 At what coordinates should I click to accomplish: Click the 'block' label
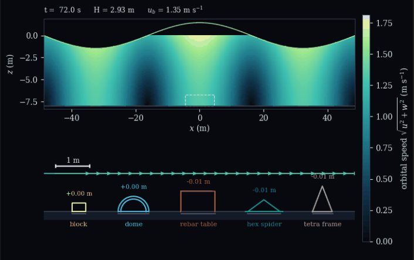coord(79,224)
